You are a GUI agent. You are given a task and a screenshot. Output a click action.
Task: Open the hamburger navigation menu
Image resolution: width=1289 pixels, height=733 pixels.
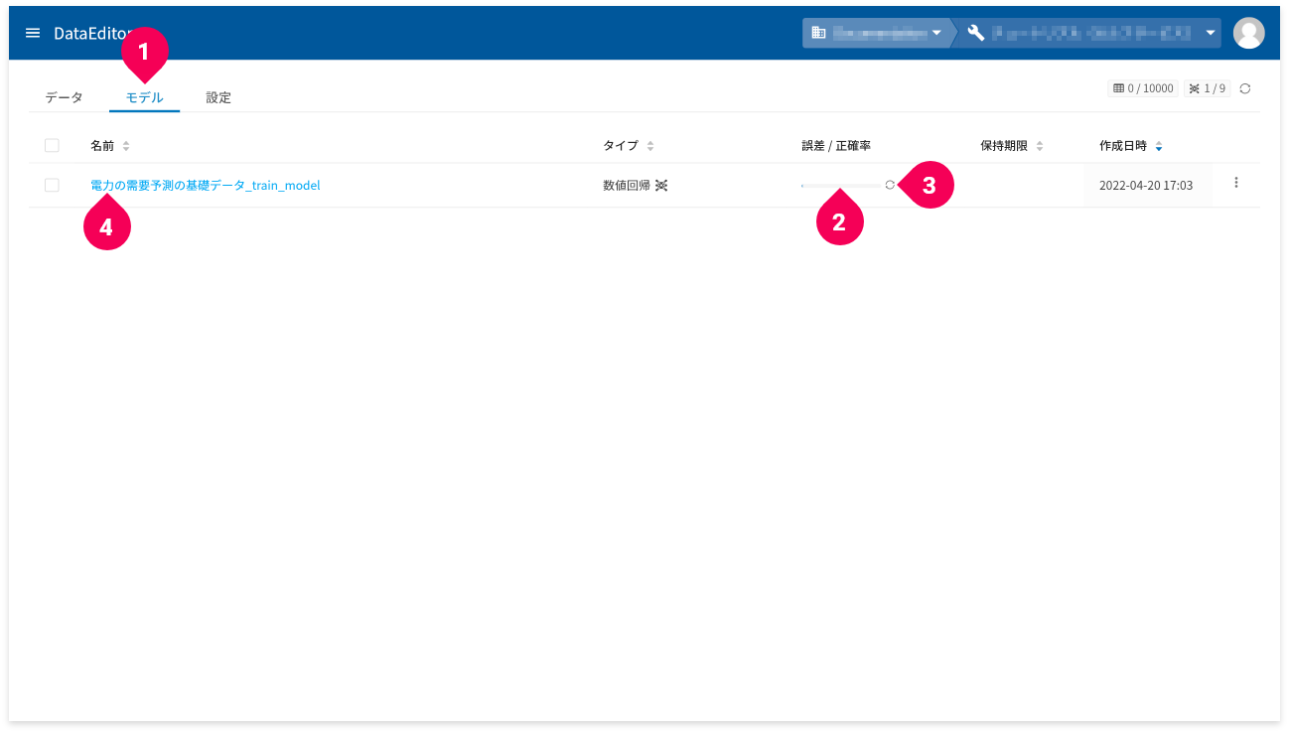click(x=33, y=33)
